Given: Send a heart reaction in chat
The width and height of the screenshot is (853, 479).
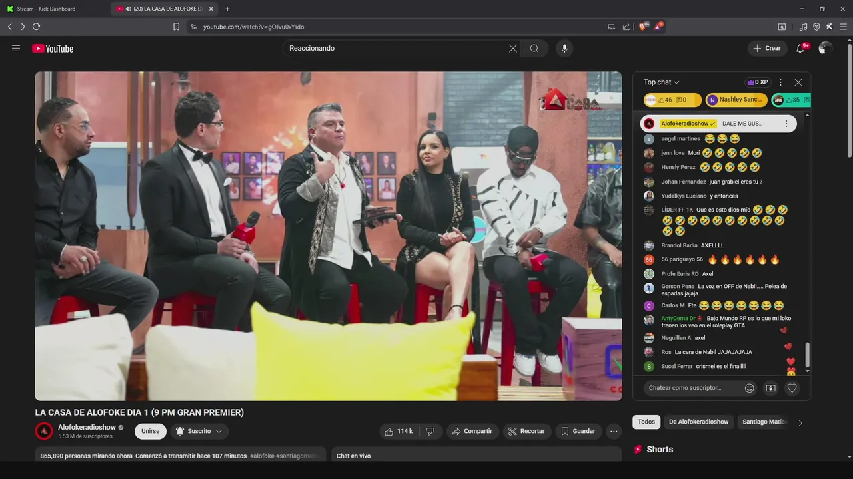Looking at the screenshot, I should [792, 388].
